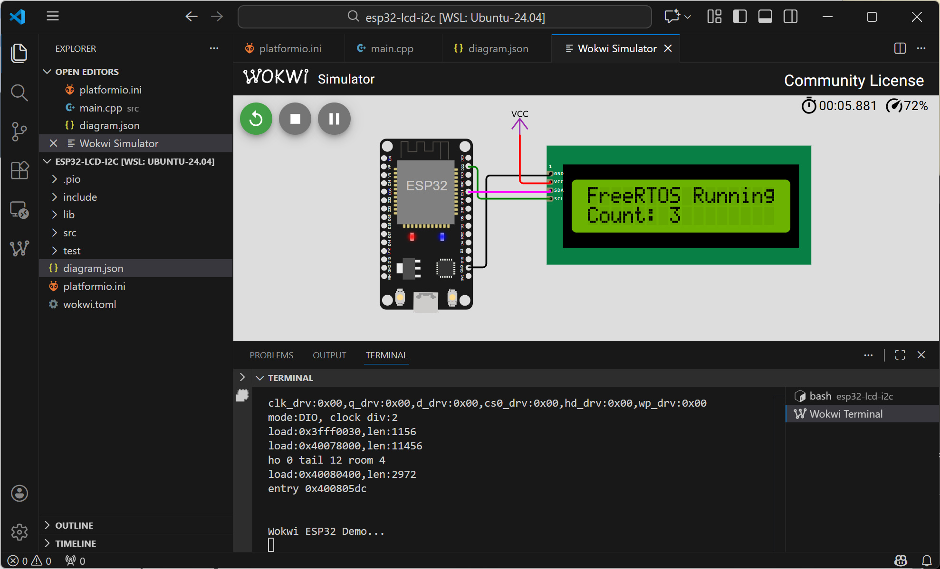Open the Extensions view
The image size is (940, 569).
point(19,170)
